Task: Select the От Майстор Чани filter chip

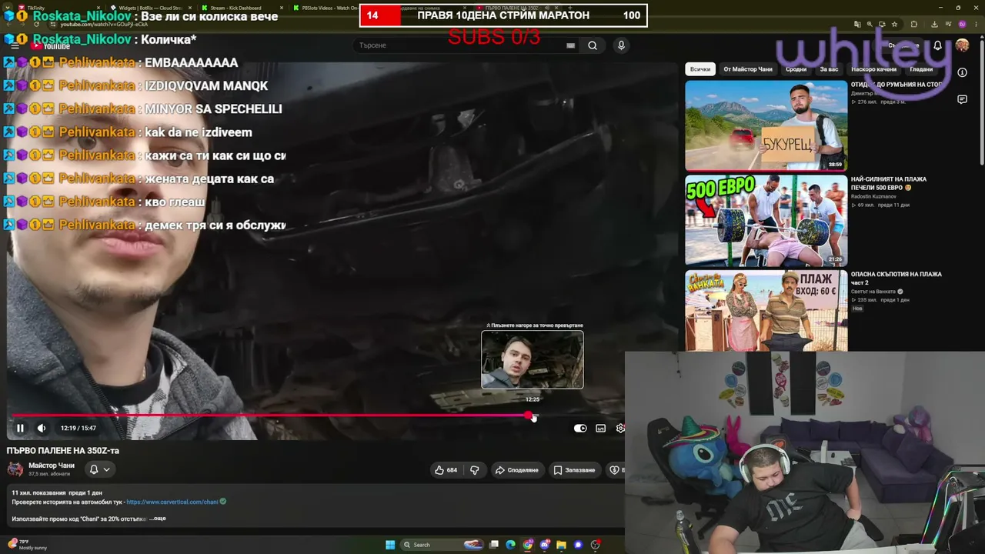Action: tap(748, 69)
